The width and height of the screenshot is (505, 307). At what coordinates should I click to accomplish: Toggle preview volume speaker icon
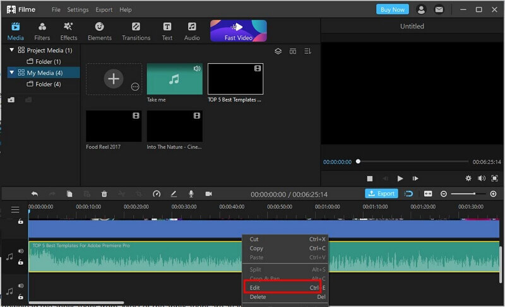482,178
